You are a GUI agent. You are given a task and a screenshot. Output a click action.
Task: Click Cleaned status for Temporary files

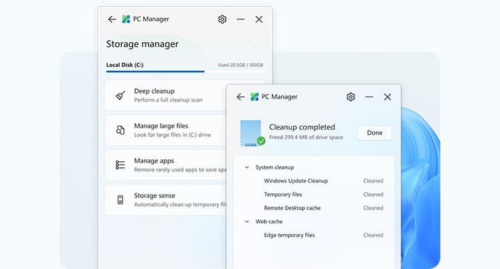373,195
